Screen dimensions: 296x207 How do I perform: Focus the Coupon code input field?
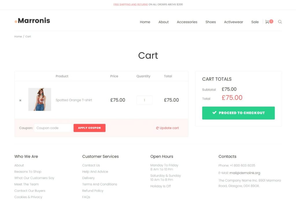point(53,128)
